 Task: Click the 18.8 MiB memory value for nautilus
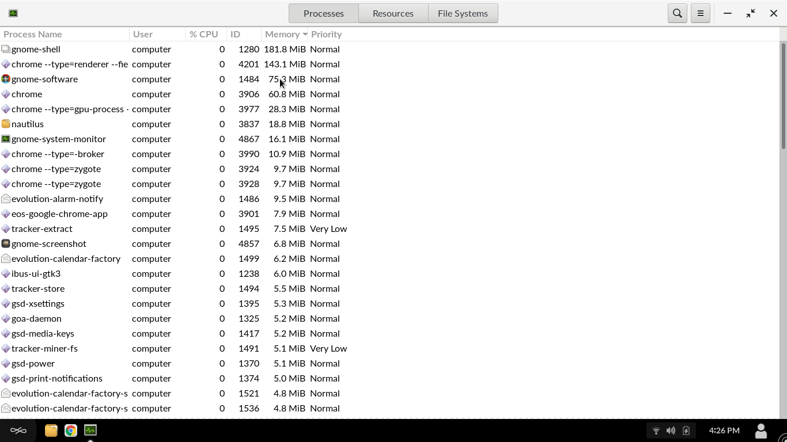coord(287,124)
